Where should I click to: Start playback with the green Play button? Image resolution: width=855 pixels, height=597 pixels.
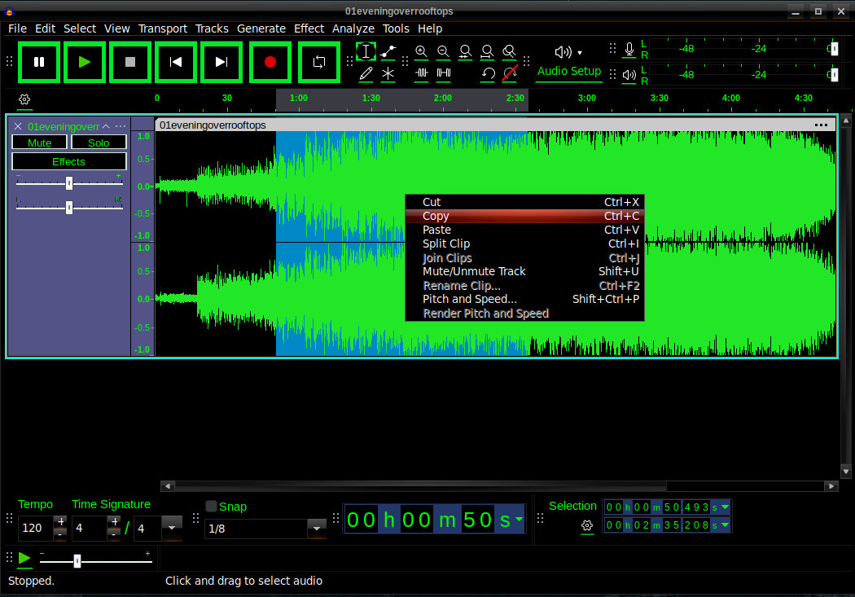(85, 62)
